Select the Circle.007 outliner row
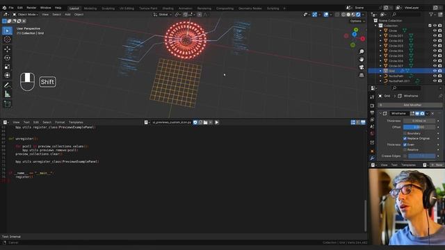 pyautogui.click(x=406, y=66)
